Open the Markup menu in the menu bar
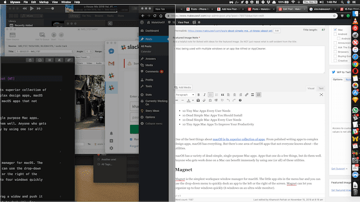 (44, 2)
